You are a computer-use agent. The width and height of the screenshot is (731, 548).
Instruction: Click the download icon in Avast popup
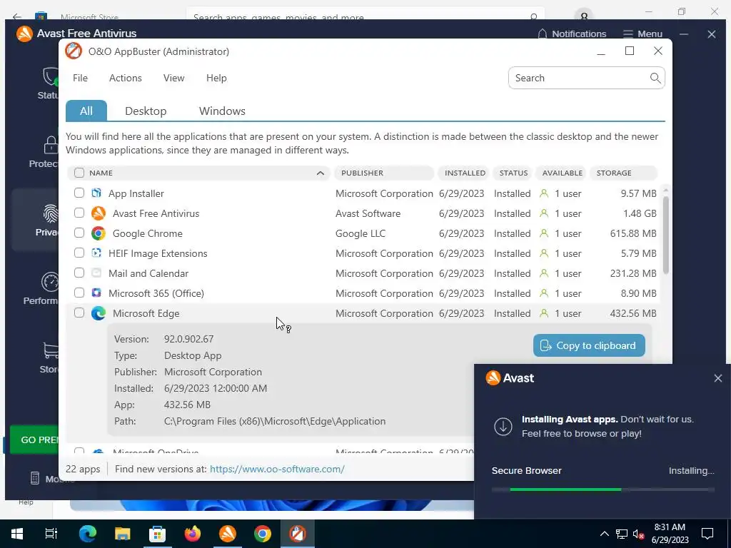click(503, 426)
